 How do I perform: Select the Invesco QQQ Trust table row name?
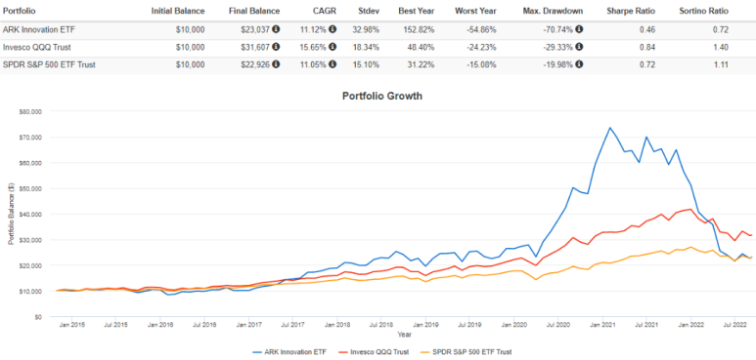coord(33,47)
